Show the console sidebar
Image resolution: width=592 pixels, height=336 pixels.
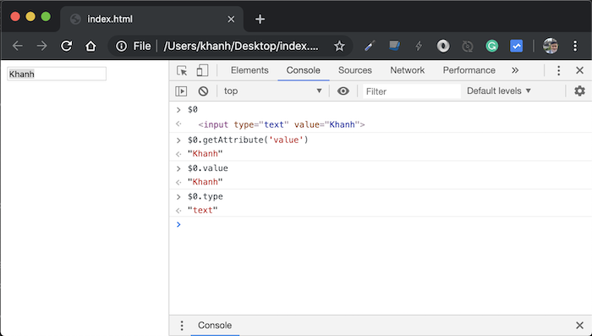181,91
